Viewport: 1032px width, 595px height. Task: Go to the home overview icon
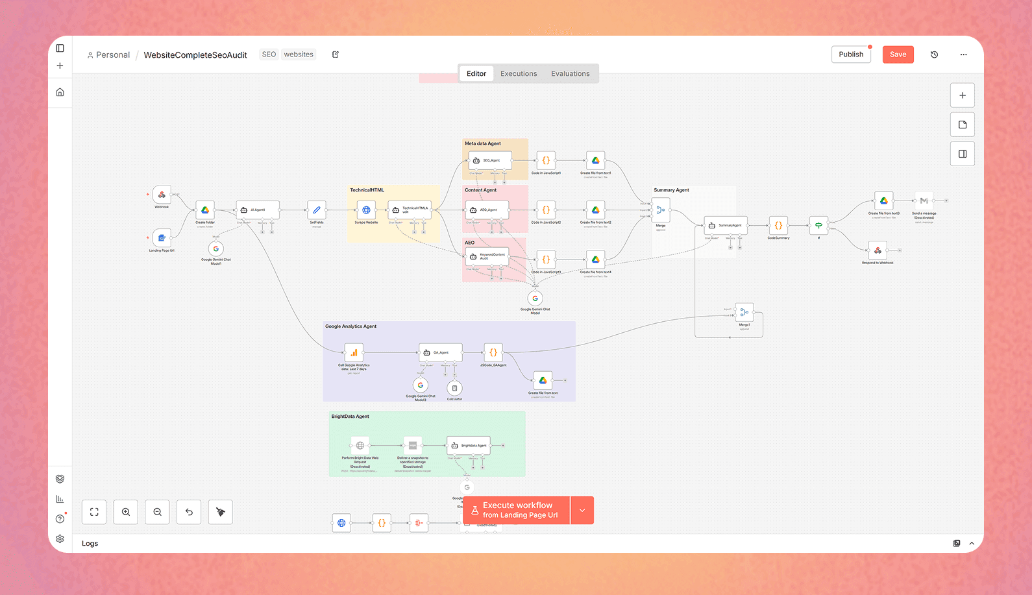(x=60, y=92)
